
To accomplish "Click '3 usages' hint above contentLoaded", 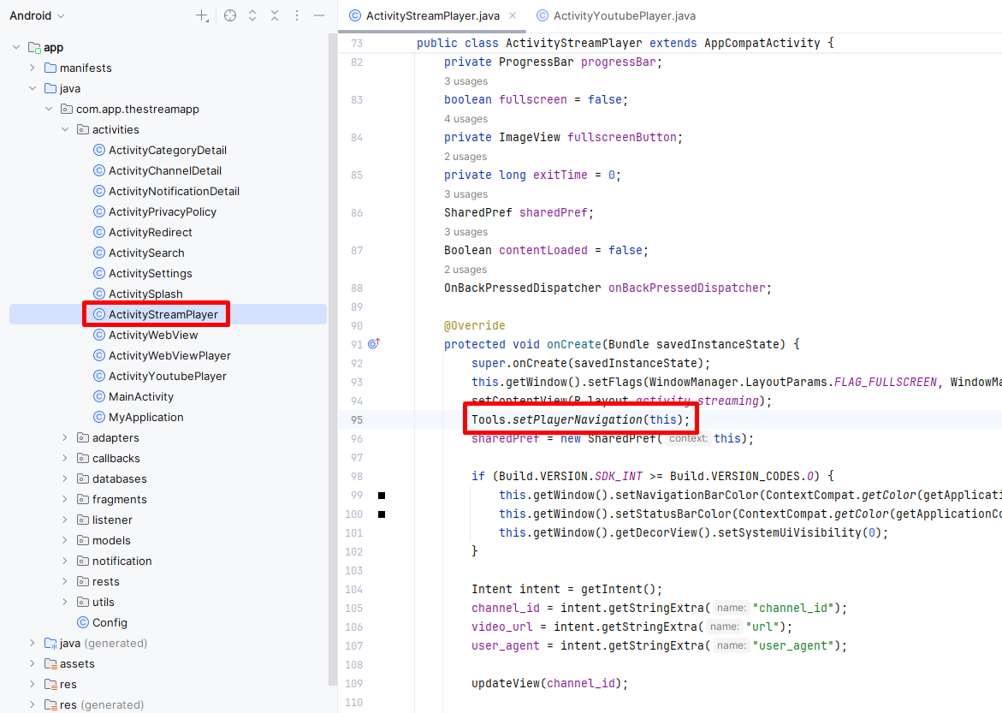I will click(465, 232).
